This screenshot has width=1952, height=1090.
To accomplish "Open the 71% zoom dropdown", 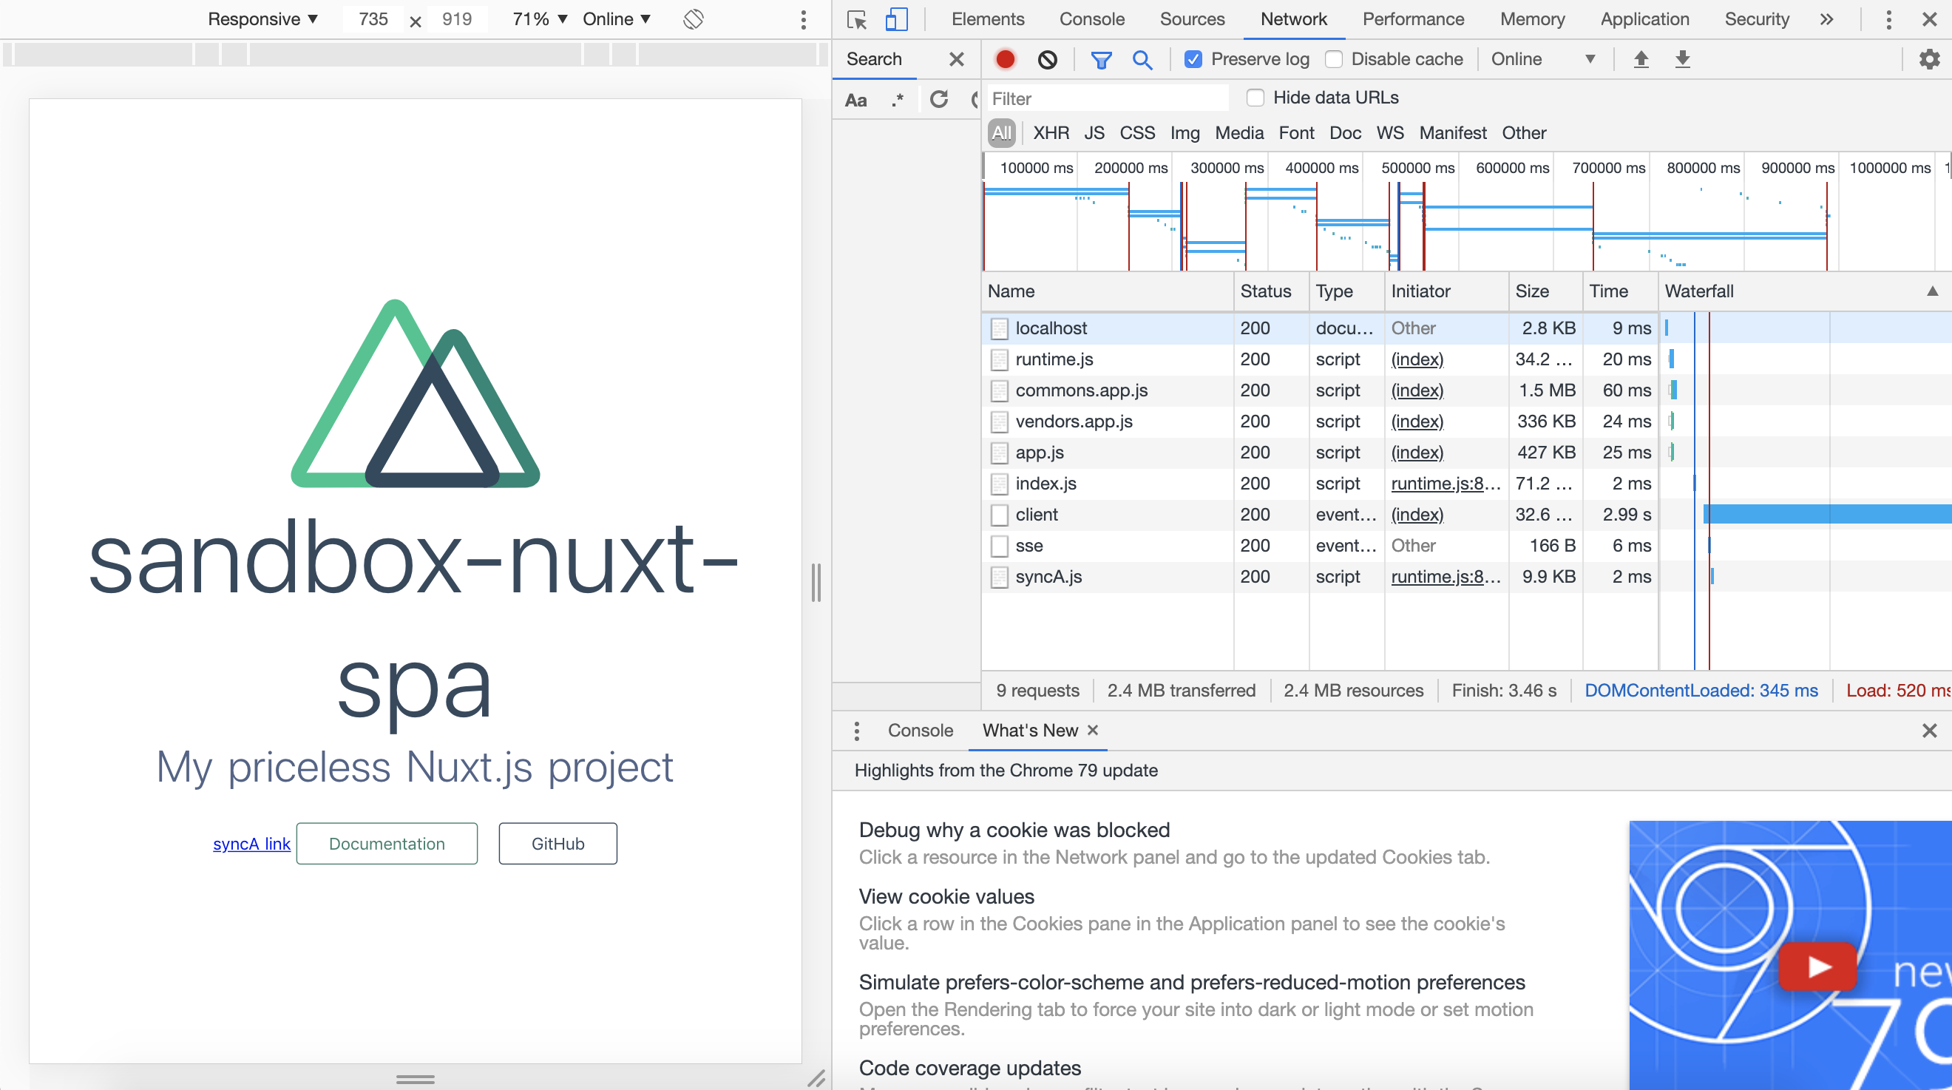I will click(540, 20).
